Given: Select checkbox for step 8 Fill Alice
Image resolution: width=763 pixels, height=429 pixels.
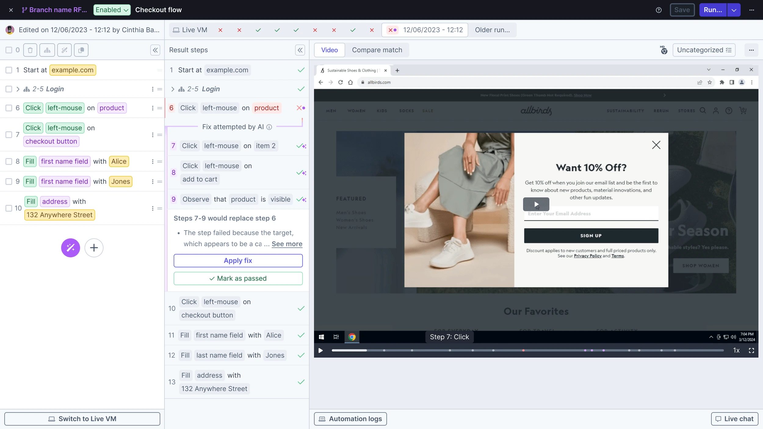Looking at the screenshot, I should click(9, 162).
